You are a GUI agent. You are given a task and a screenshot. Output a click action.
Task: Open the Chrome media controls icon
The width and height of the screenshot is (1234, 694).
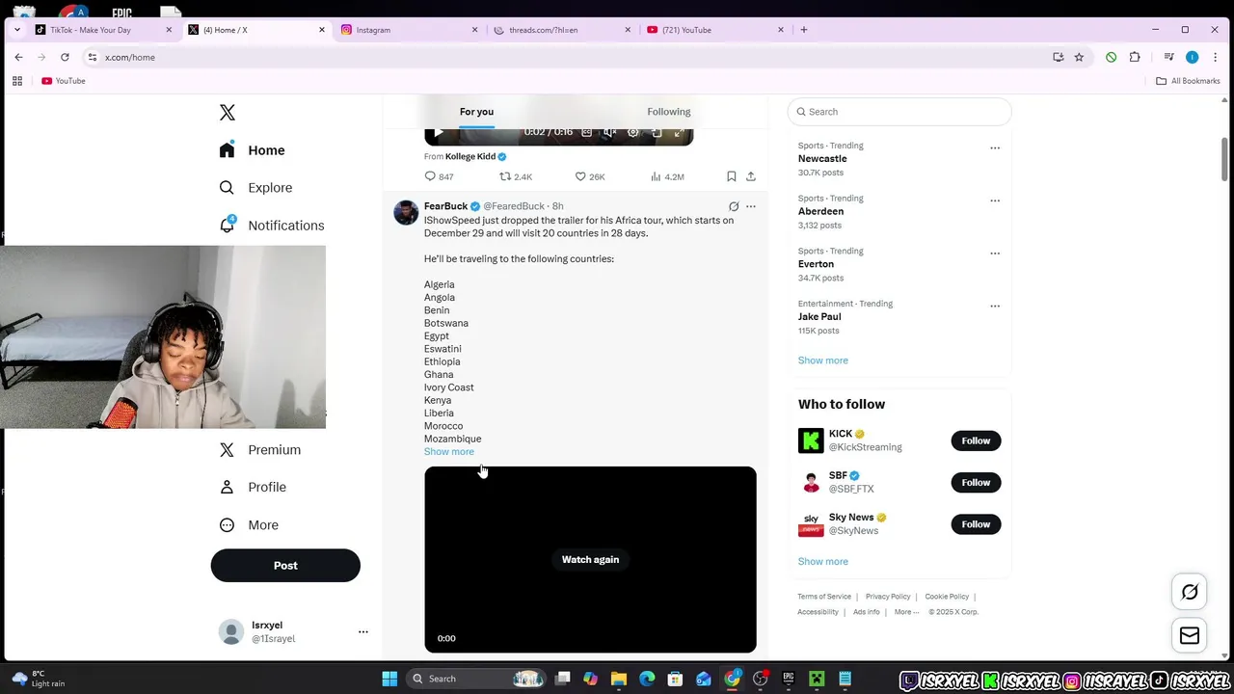[1168, 57]
